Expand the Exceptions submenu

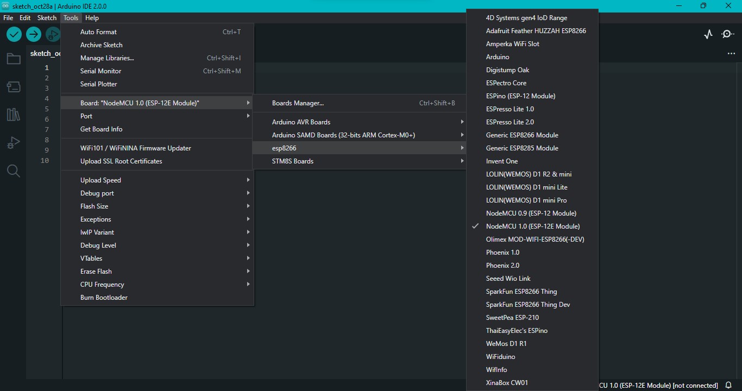click(x=158, y=219)
